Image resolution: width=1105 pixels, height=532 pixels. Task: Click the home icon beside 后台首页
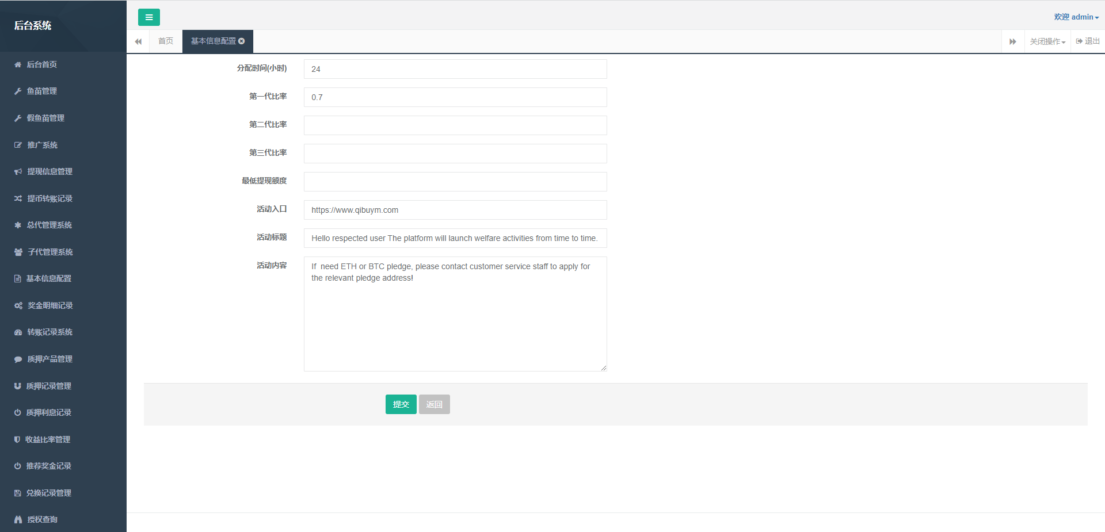tap(18, 65)
